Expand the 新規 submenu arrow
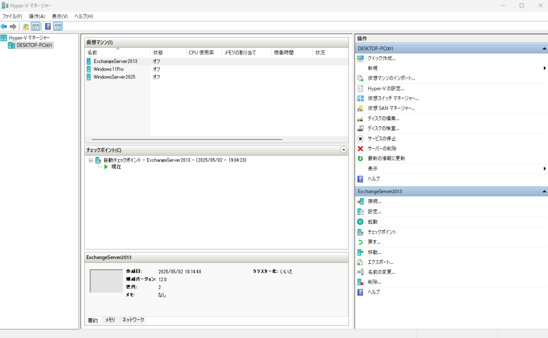Image resolution: width=548 pixels, height=338 pixels. pos(545,68)
